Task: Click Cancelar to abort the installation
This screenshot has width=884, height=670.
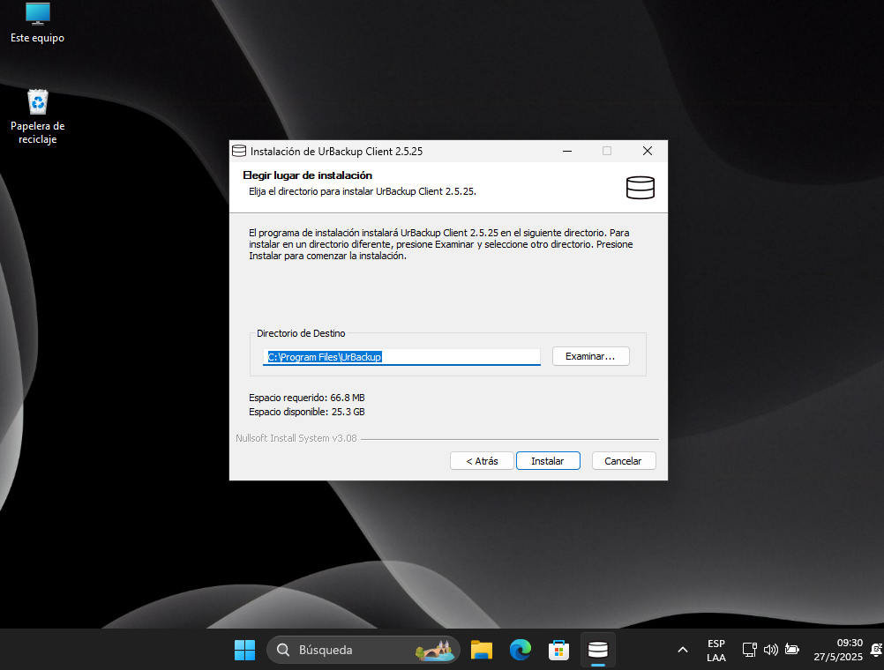Action: coord(623,461)
